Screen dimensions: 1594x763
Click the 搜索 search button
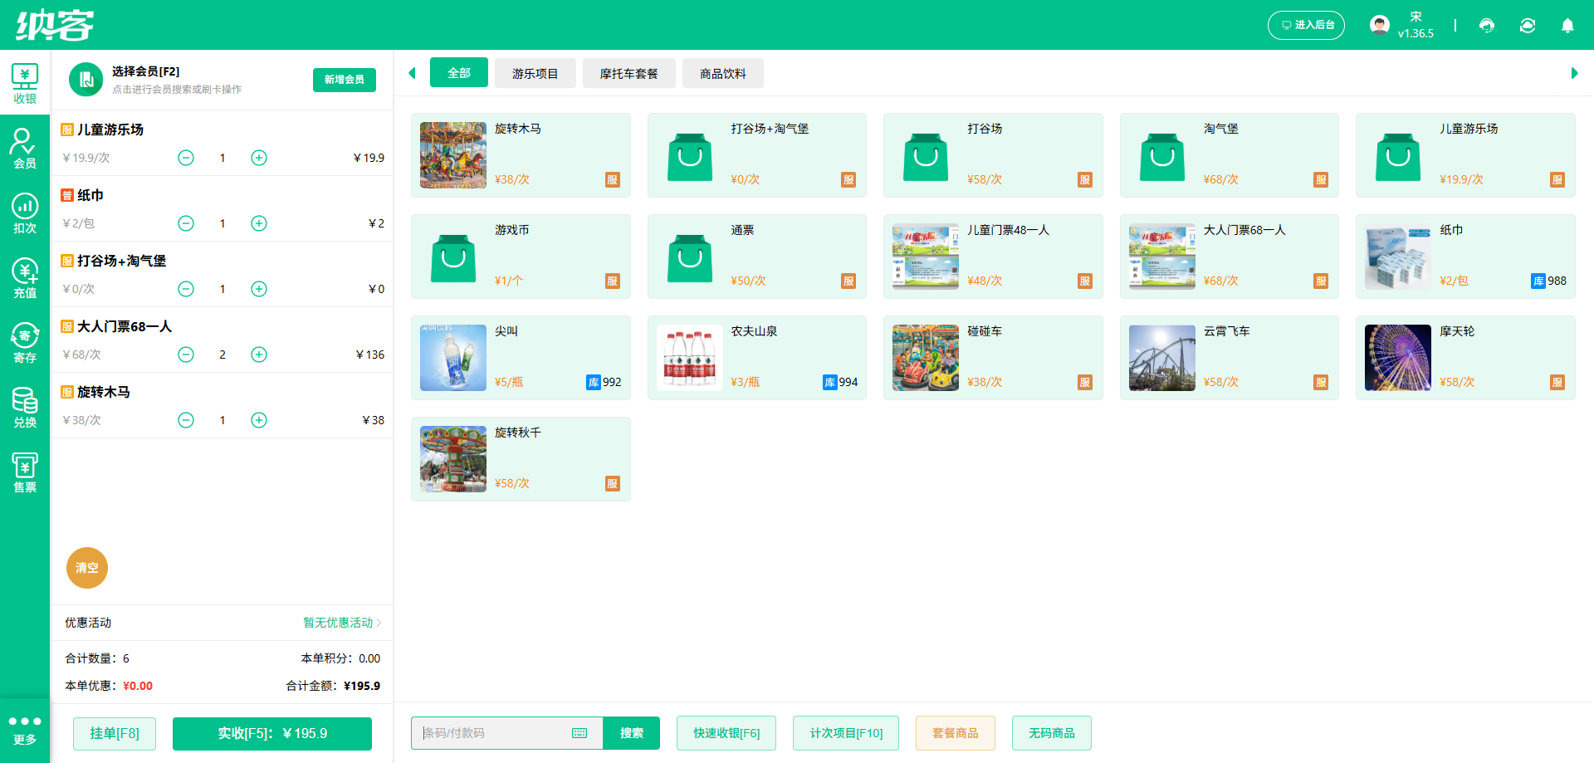[x=631, y=733]
